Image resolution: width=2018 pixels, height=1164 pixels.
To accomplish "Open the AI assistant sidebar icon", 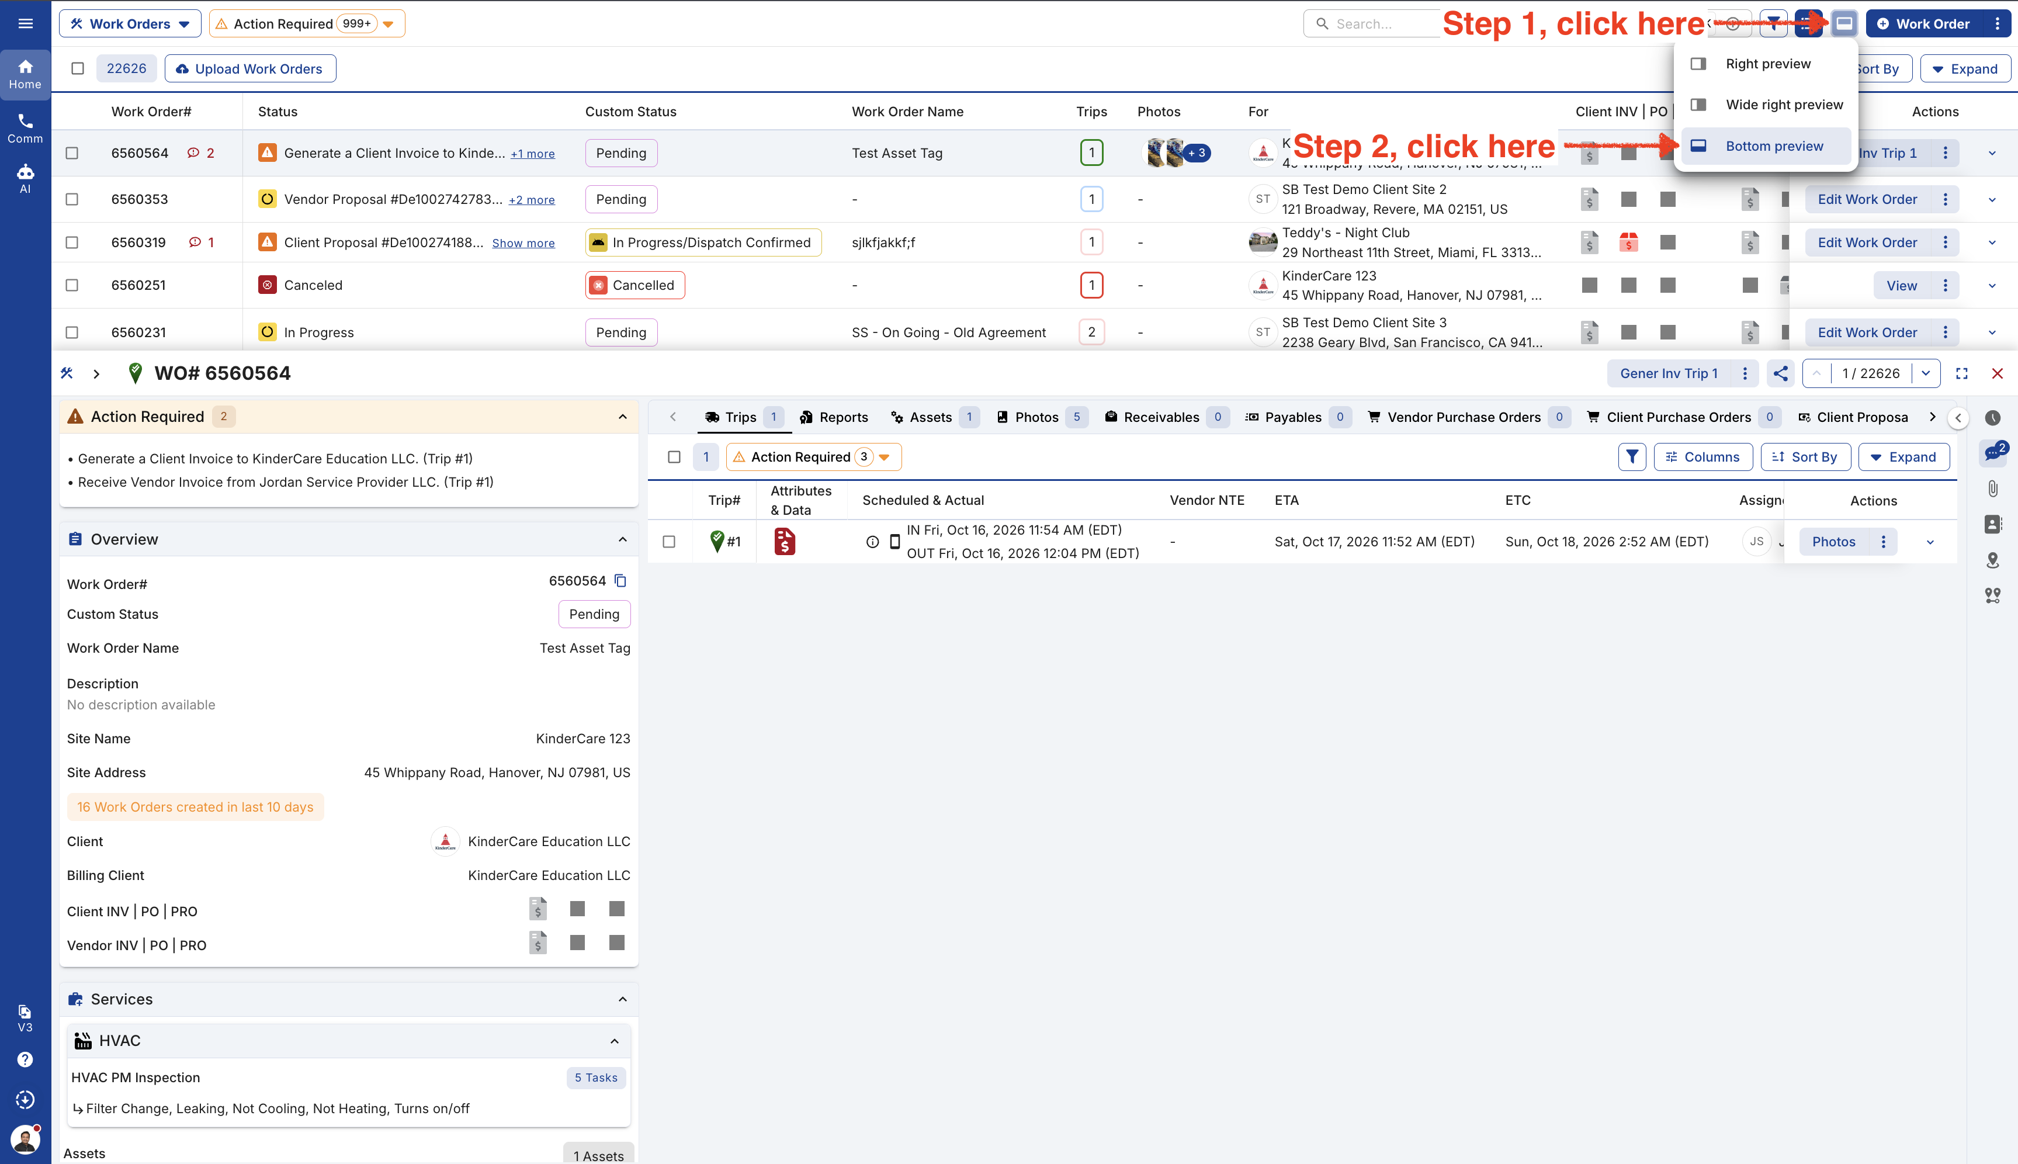I will coord(26,179).
